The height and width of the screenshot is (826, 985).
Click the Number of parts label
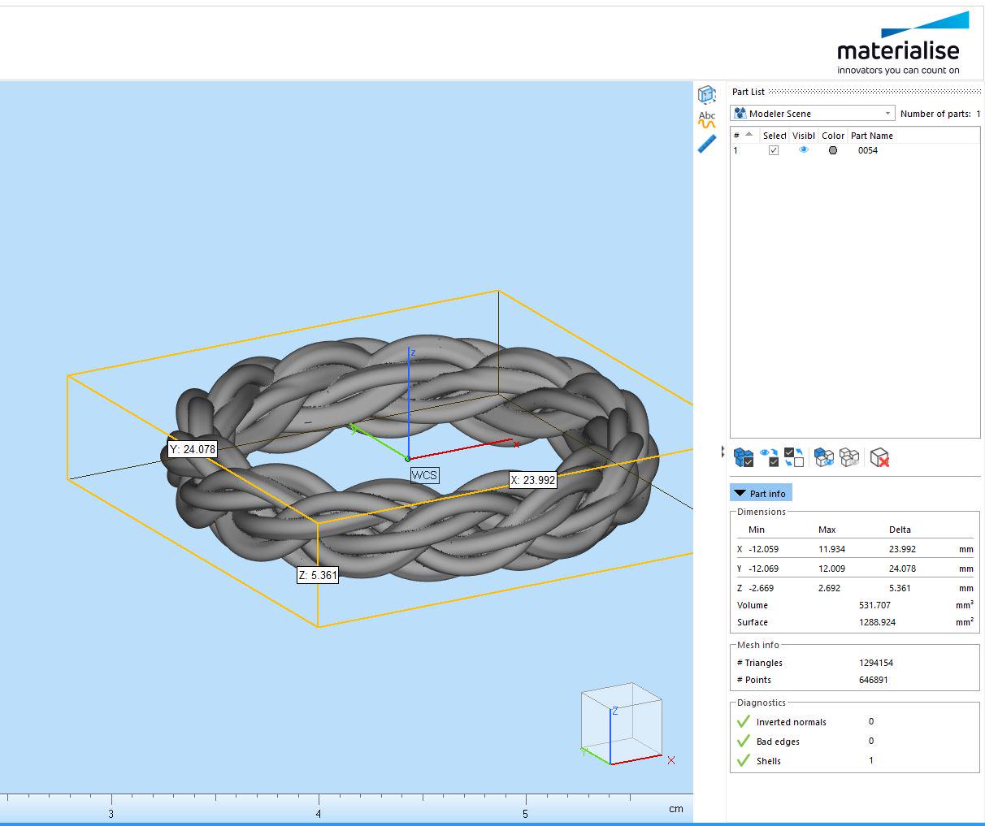tap(935, 114)
